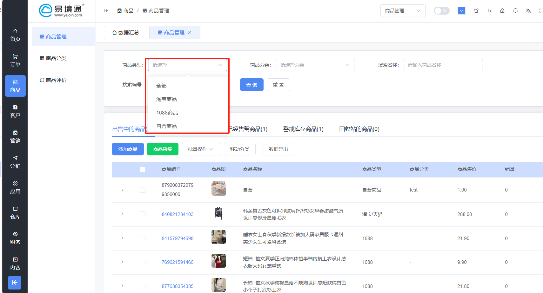This screenshot has width=543, height=293.
Task: Click the font size icon
Action: click(x=489, y=11)
